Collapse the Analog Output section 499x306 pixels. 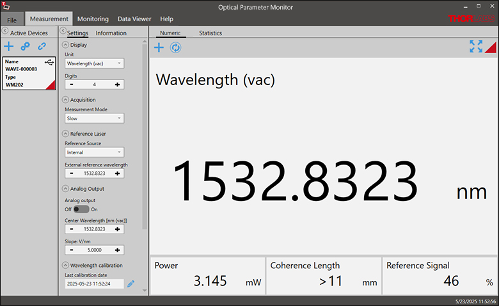(x=65, y=189)
